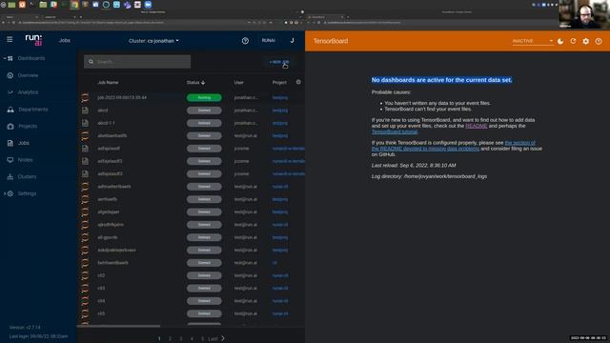Open the user avatar J menu
The width and height of the screenshot is (610, 343).
tap(292, 40)
